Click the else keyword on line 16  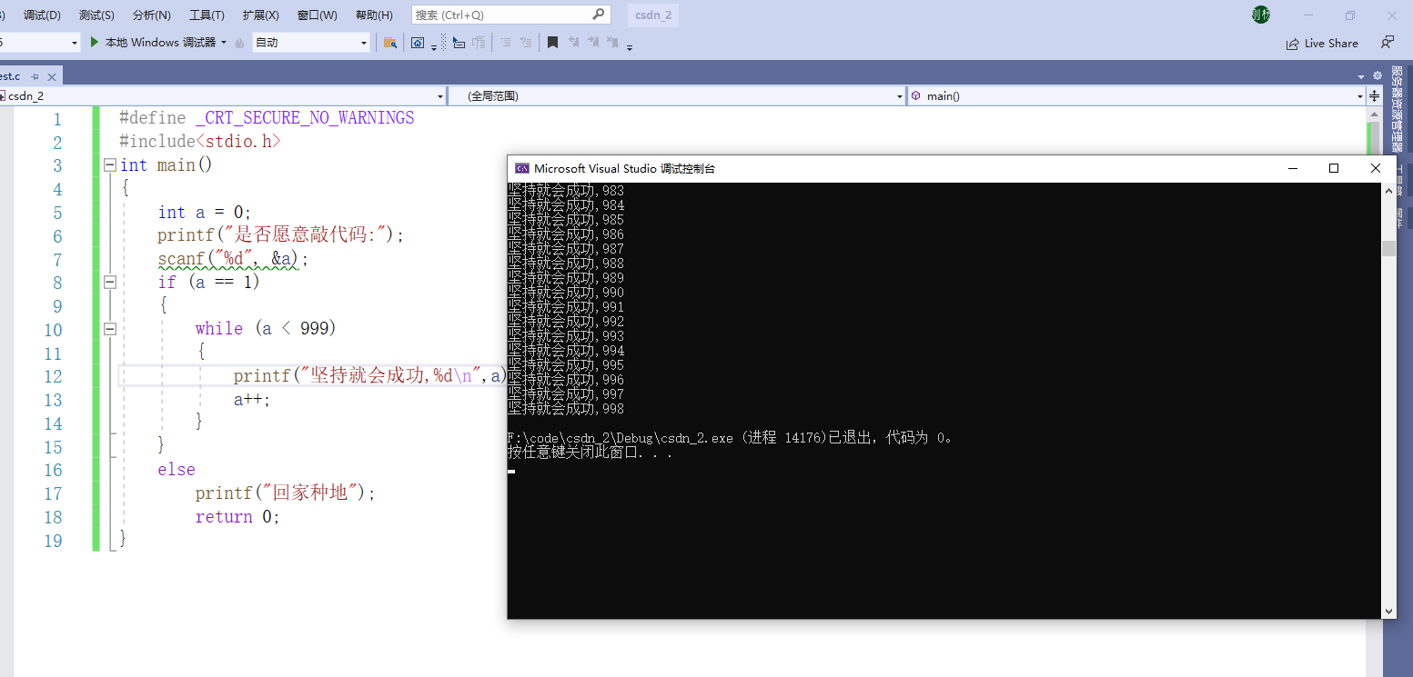177,470
